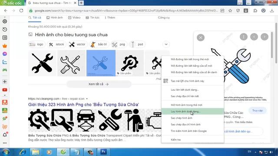
Task: Expand more image filter chips
Action: click(x=166, y=44)
